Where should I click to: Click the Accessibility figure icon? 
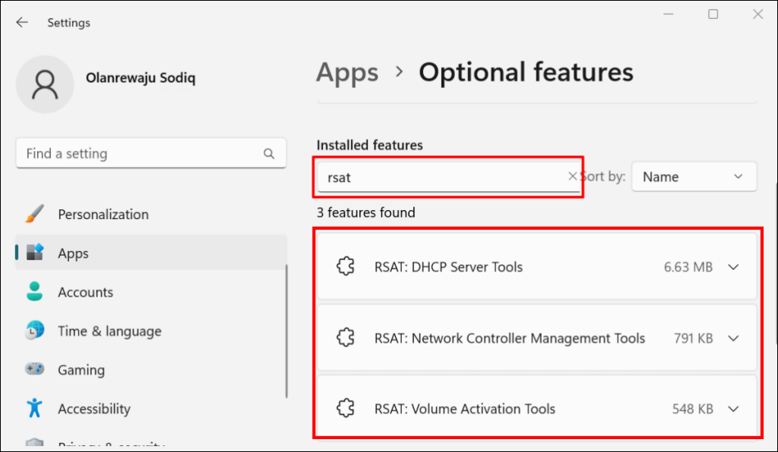35,409
